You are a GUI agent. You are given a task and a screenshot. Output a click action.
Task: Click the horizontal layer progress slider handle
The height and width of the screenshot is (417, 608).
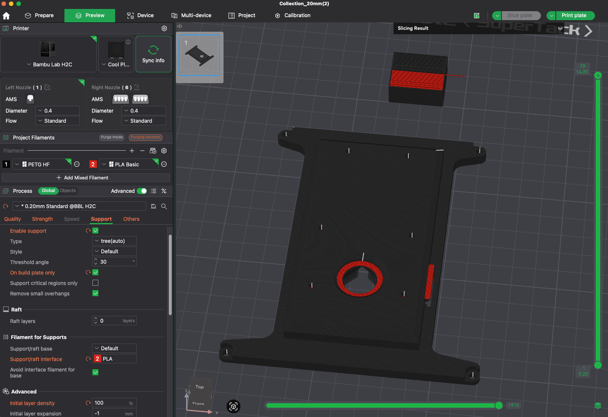tap(499, 405)
